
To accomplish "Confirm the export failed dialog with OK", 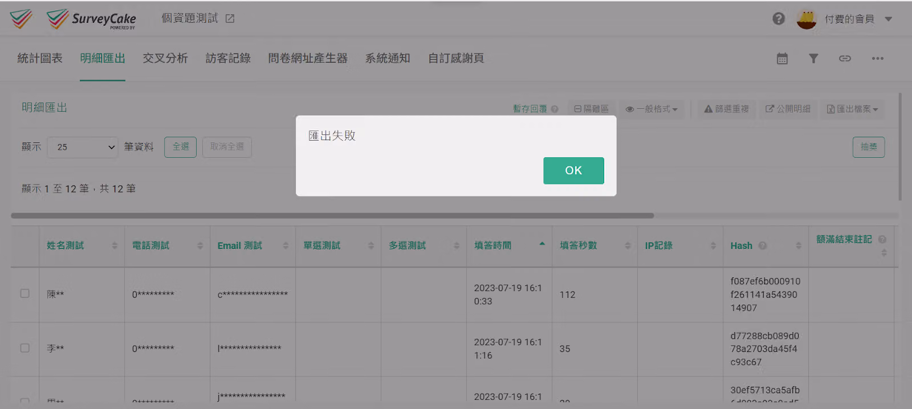I will pyautogui.click(x=573, y=170).
